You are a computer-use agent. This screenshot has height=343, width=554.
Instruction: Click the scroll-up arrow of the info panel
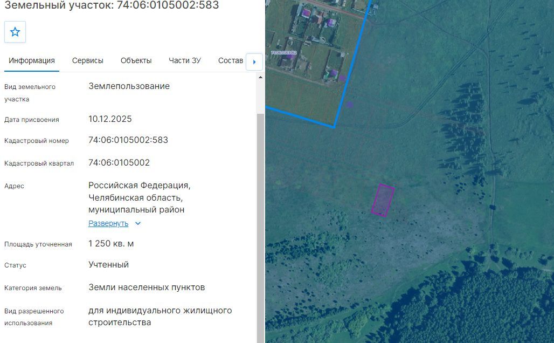(260, 77)
